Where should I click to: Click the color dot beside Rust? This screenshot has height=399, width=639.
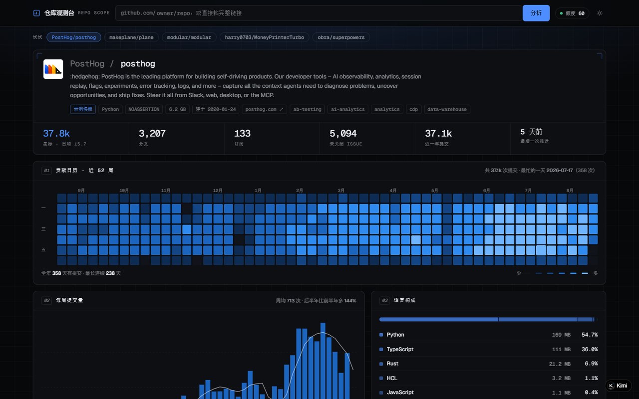pos(381,364)
